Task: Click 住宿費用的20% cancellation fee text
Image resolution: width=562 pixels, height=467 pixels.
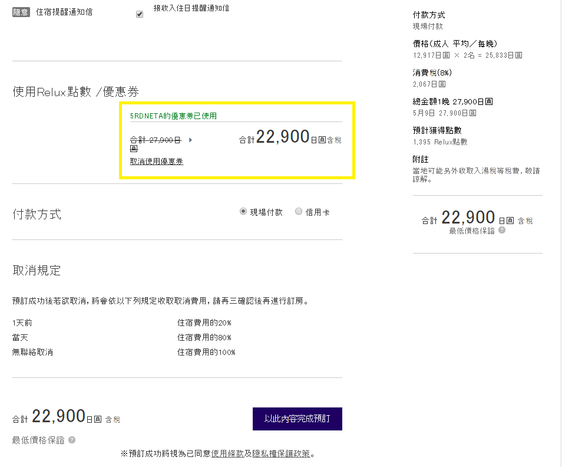Action: point(204,323)
